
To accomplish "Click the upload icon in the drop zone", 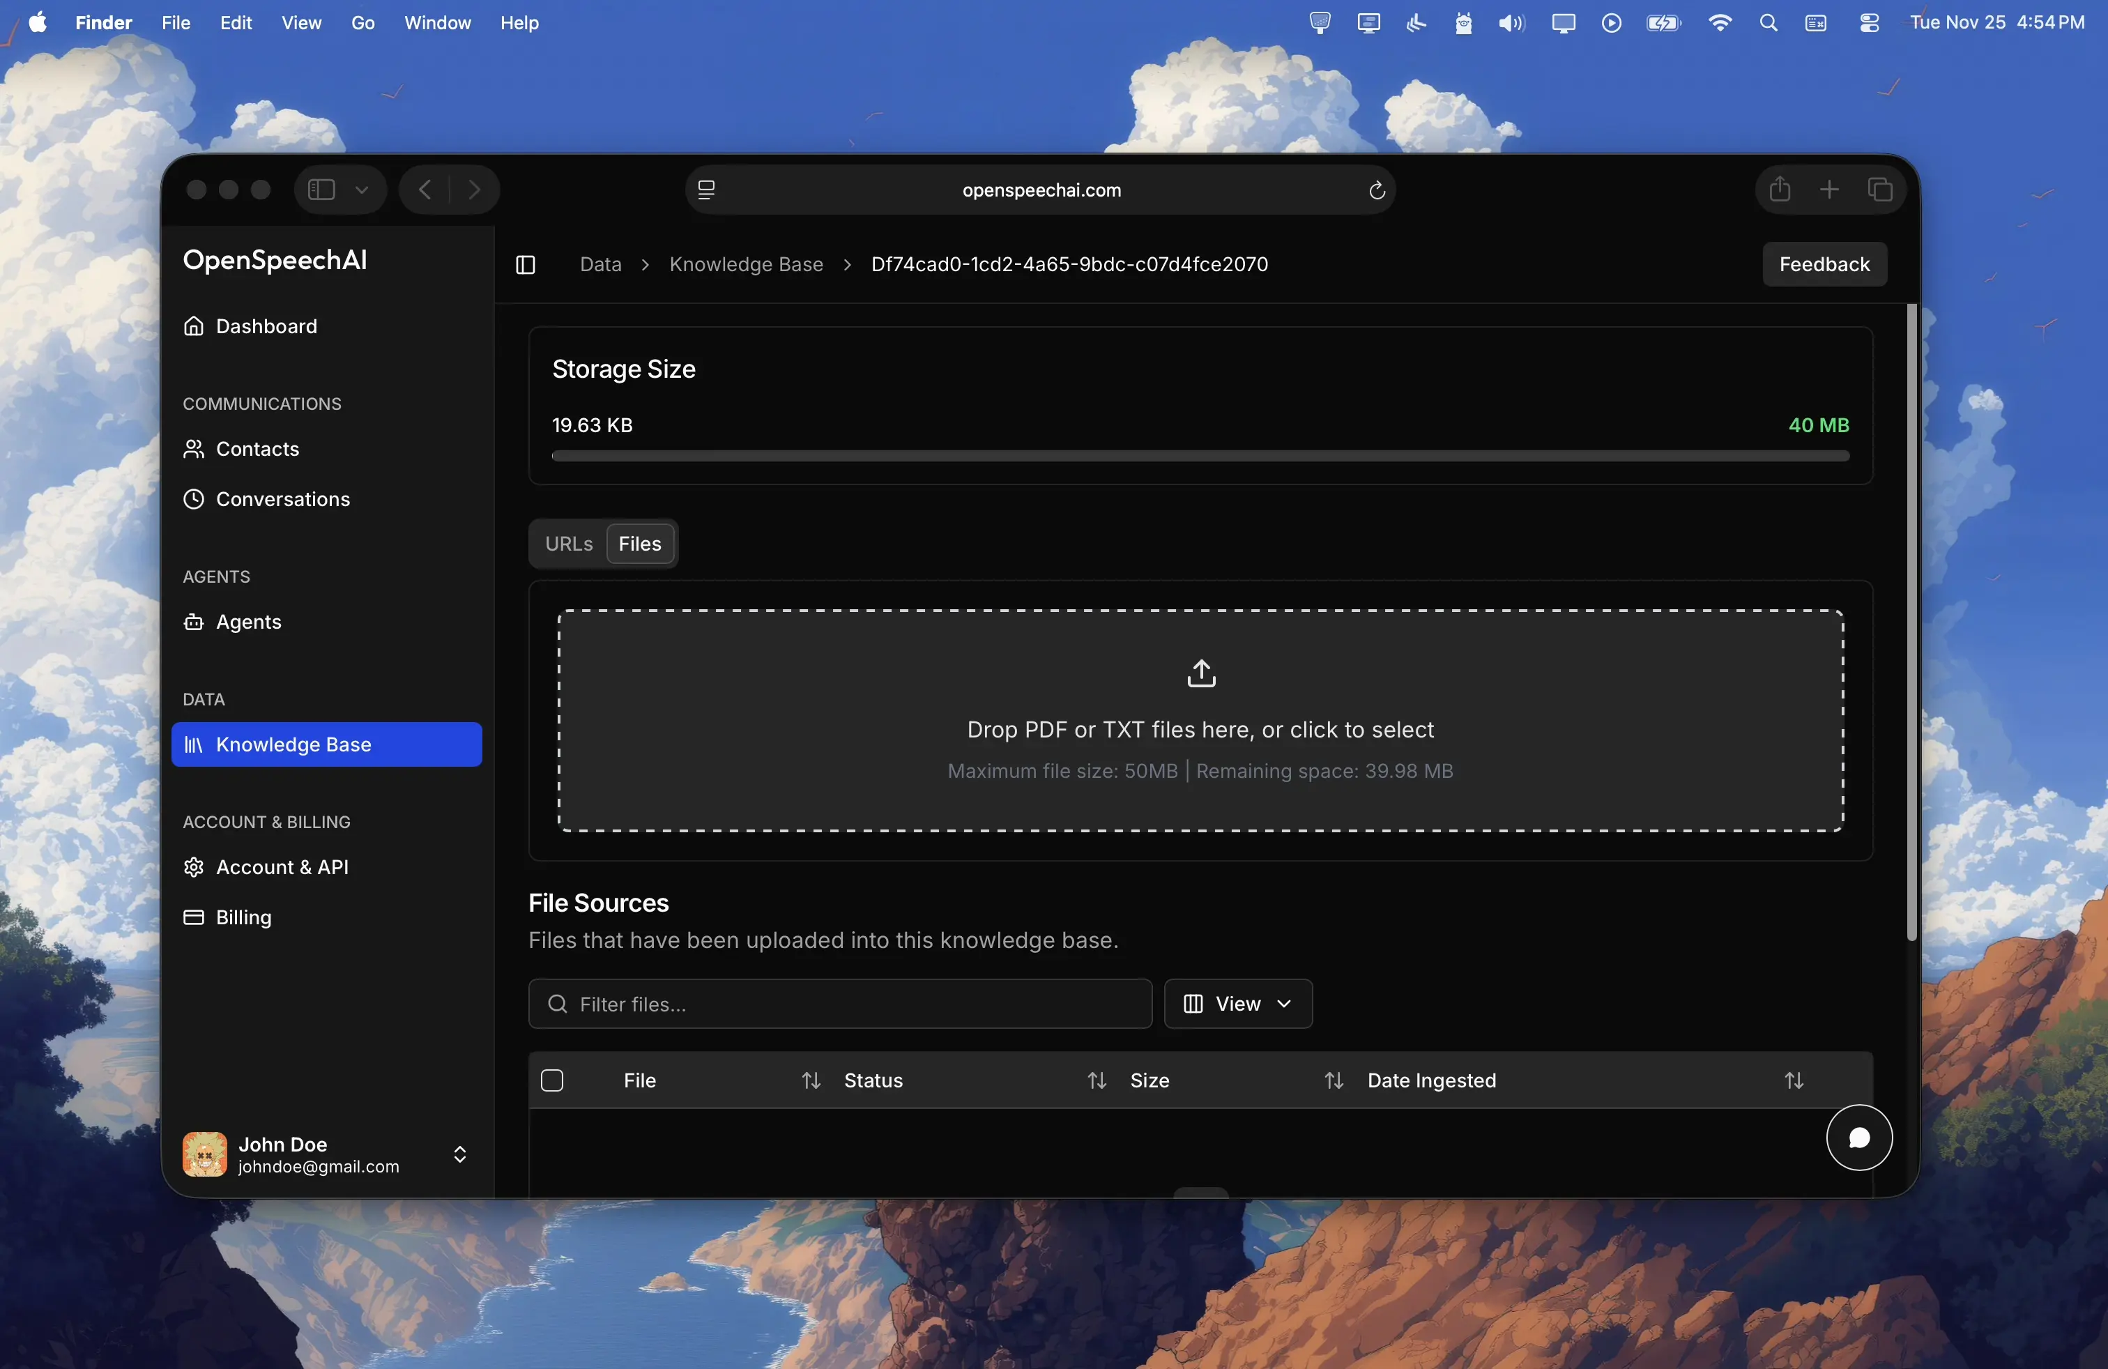I will pos(1201,674).
